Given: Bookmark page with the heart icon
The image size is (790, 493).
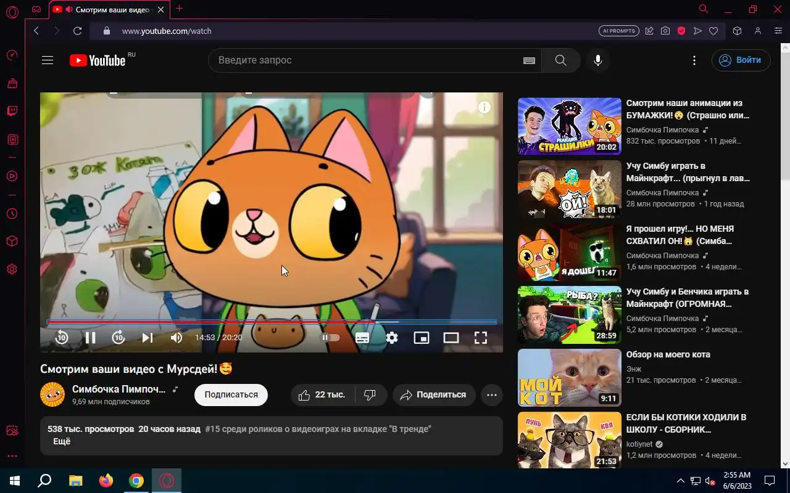Looking at the screenshot, I should coord(713,31).
